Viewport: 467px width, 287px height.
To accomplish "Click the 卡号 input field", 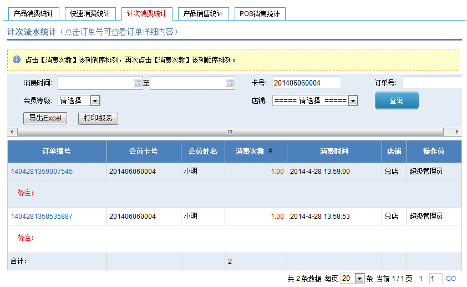I will pyautogui.click(x=306, y=83).
